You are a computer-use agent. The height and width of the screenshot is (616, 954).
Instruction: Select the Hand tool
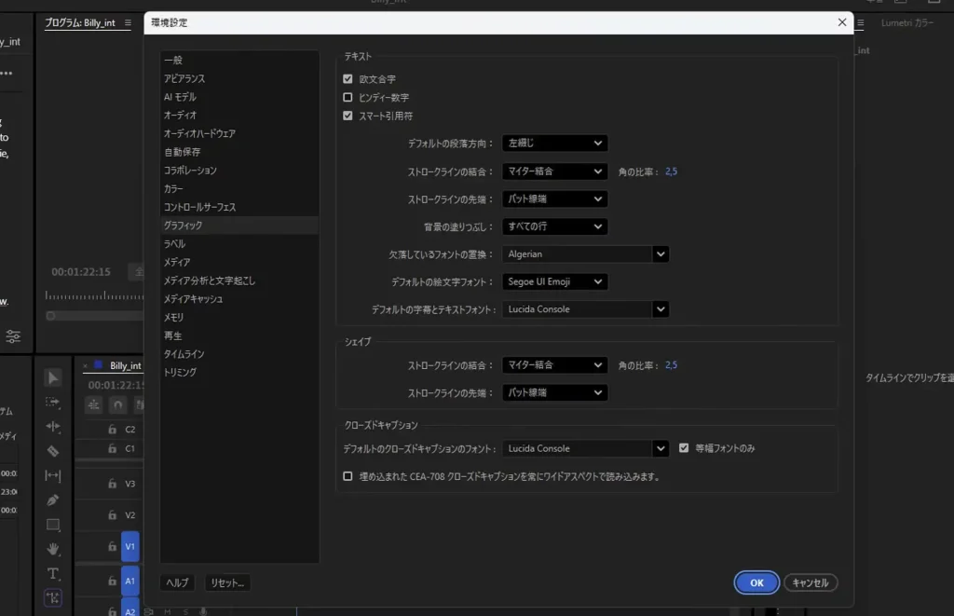point(53,549)
